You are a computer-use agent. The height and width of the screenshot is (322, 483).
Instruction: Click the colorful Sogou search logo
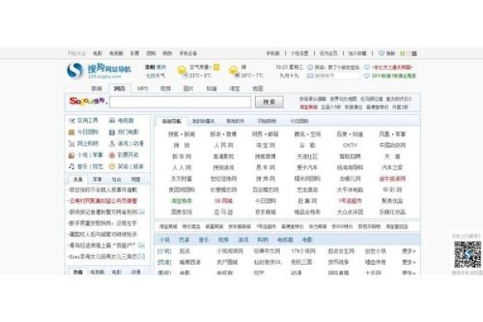point(88,101)
